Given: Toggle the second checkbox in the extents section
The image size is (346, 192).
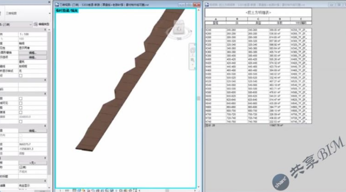Looking at the screenshot, I should (21, 103).
